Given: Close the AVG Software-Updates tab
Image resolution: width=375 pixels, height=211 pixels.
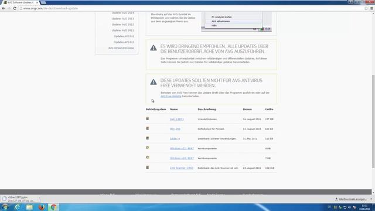Looking at the screenshot, I should coord(37,2).
